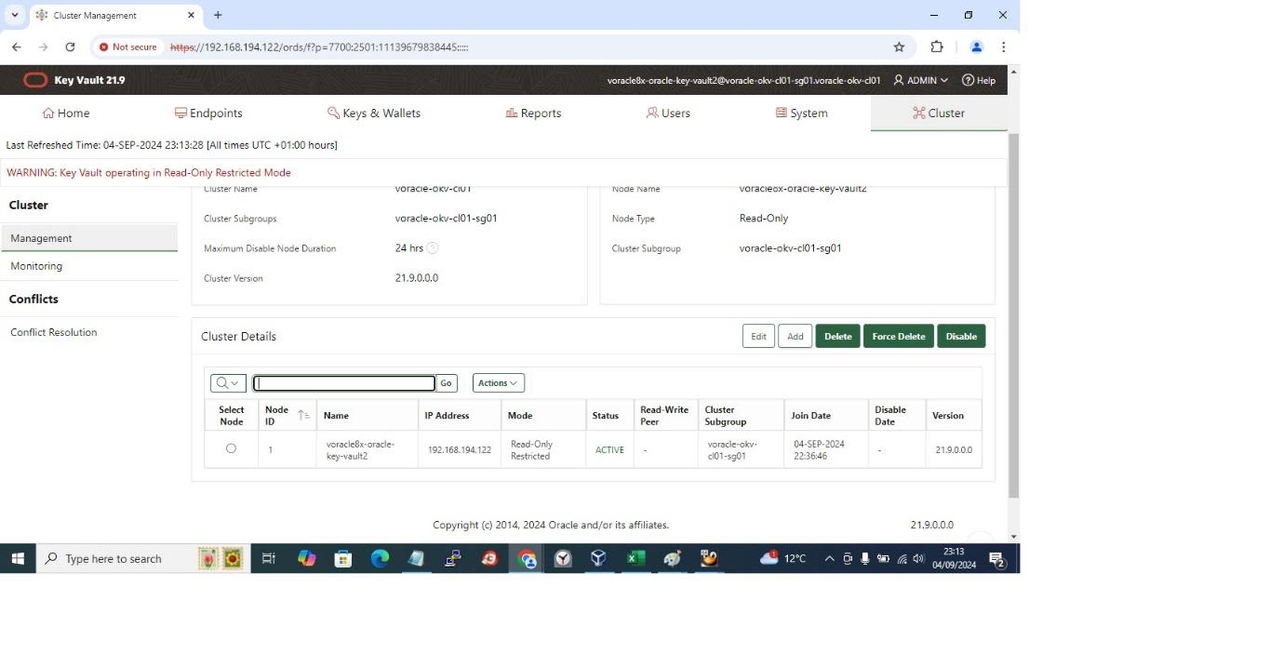Click the ACTIVE status cell
This screenshot has width=1283, height=654.
click(x=609, y=450)
